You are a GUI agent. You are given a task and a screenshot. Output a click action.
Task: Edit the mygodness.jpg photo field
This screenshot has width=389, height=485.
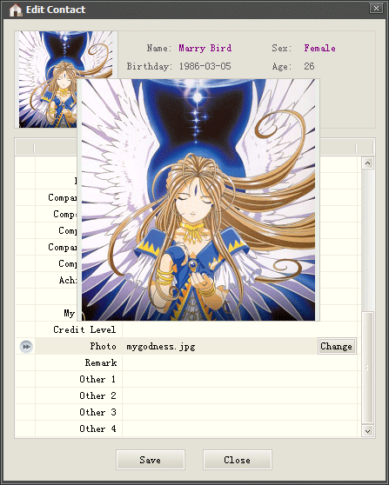220,346
